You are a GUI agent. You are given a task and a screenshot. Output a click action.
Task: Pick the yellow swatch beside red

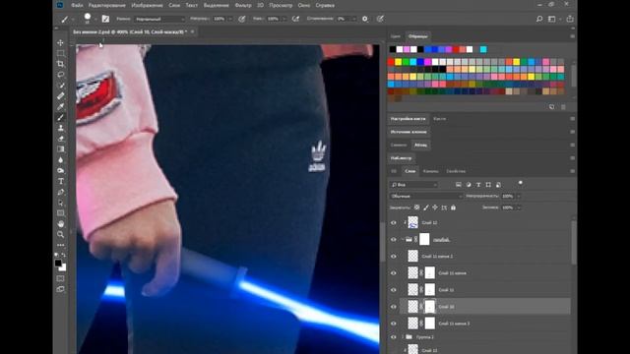pos(398,62)
